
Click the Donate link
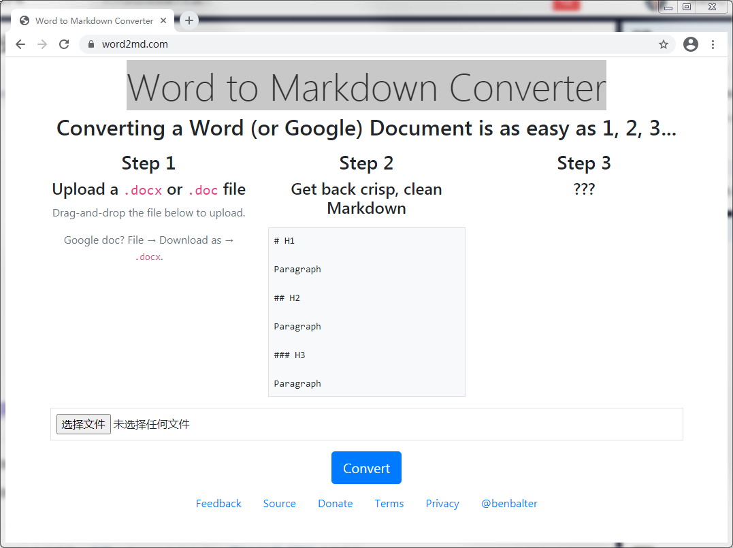pyautogui.click(x=335, y=503)
